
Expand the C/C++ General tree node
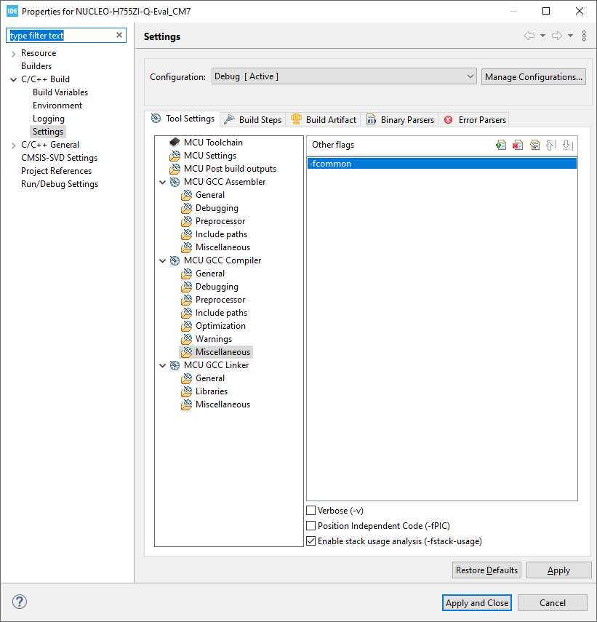[x=14, y=145]
